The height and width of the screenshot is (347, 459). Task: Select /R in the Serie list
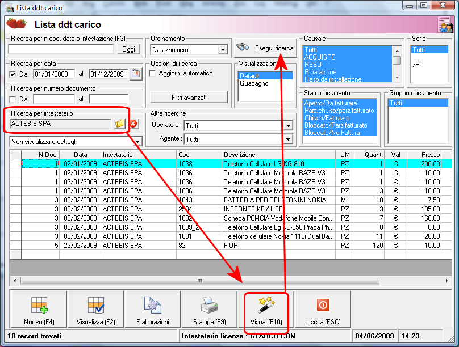429,65
